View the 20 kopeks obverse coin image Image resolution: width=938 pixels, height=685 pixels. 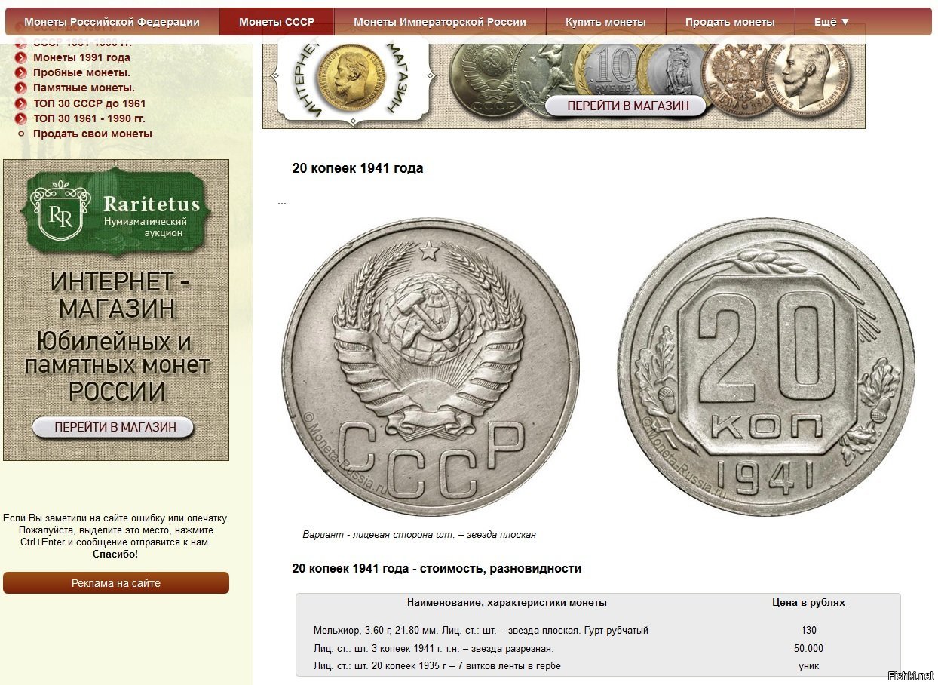click(432, 367)
